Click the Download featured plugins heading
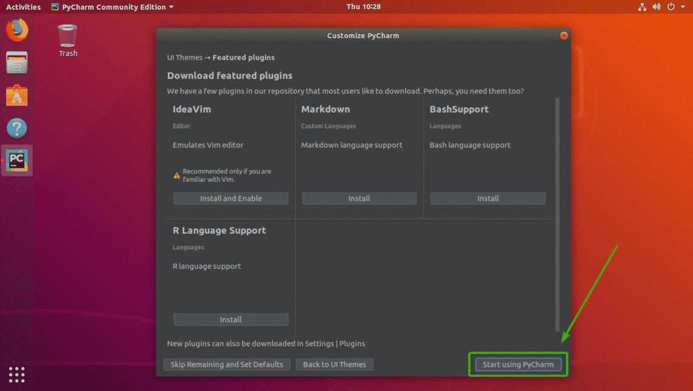Image resolution: width=693 pixels, height=391 pixels. pos(230,75)
